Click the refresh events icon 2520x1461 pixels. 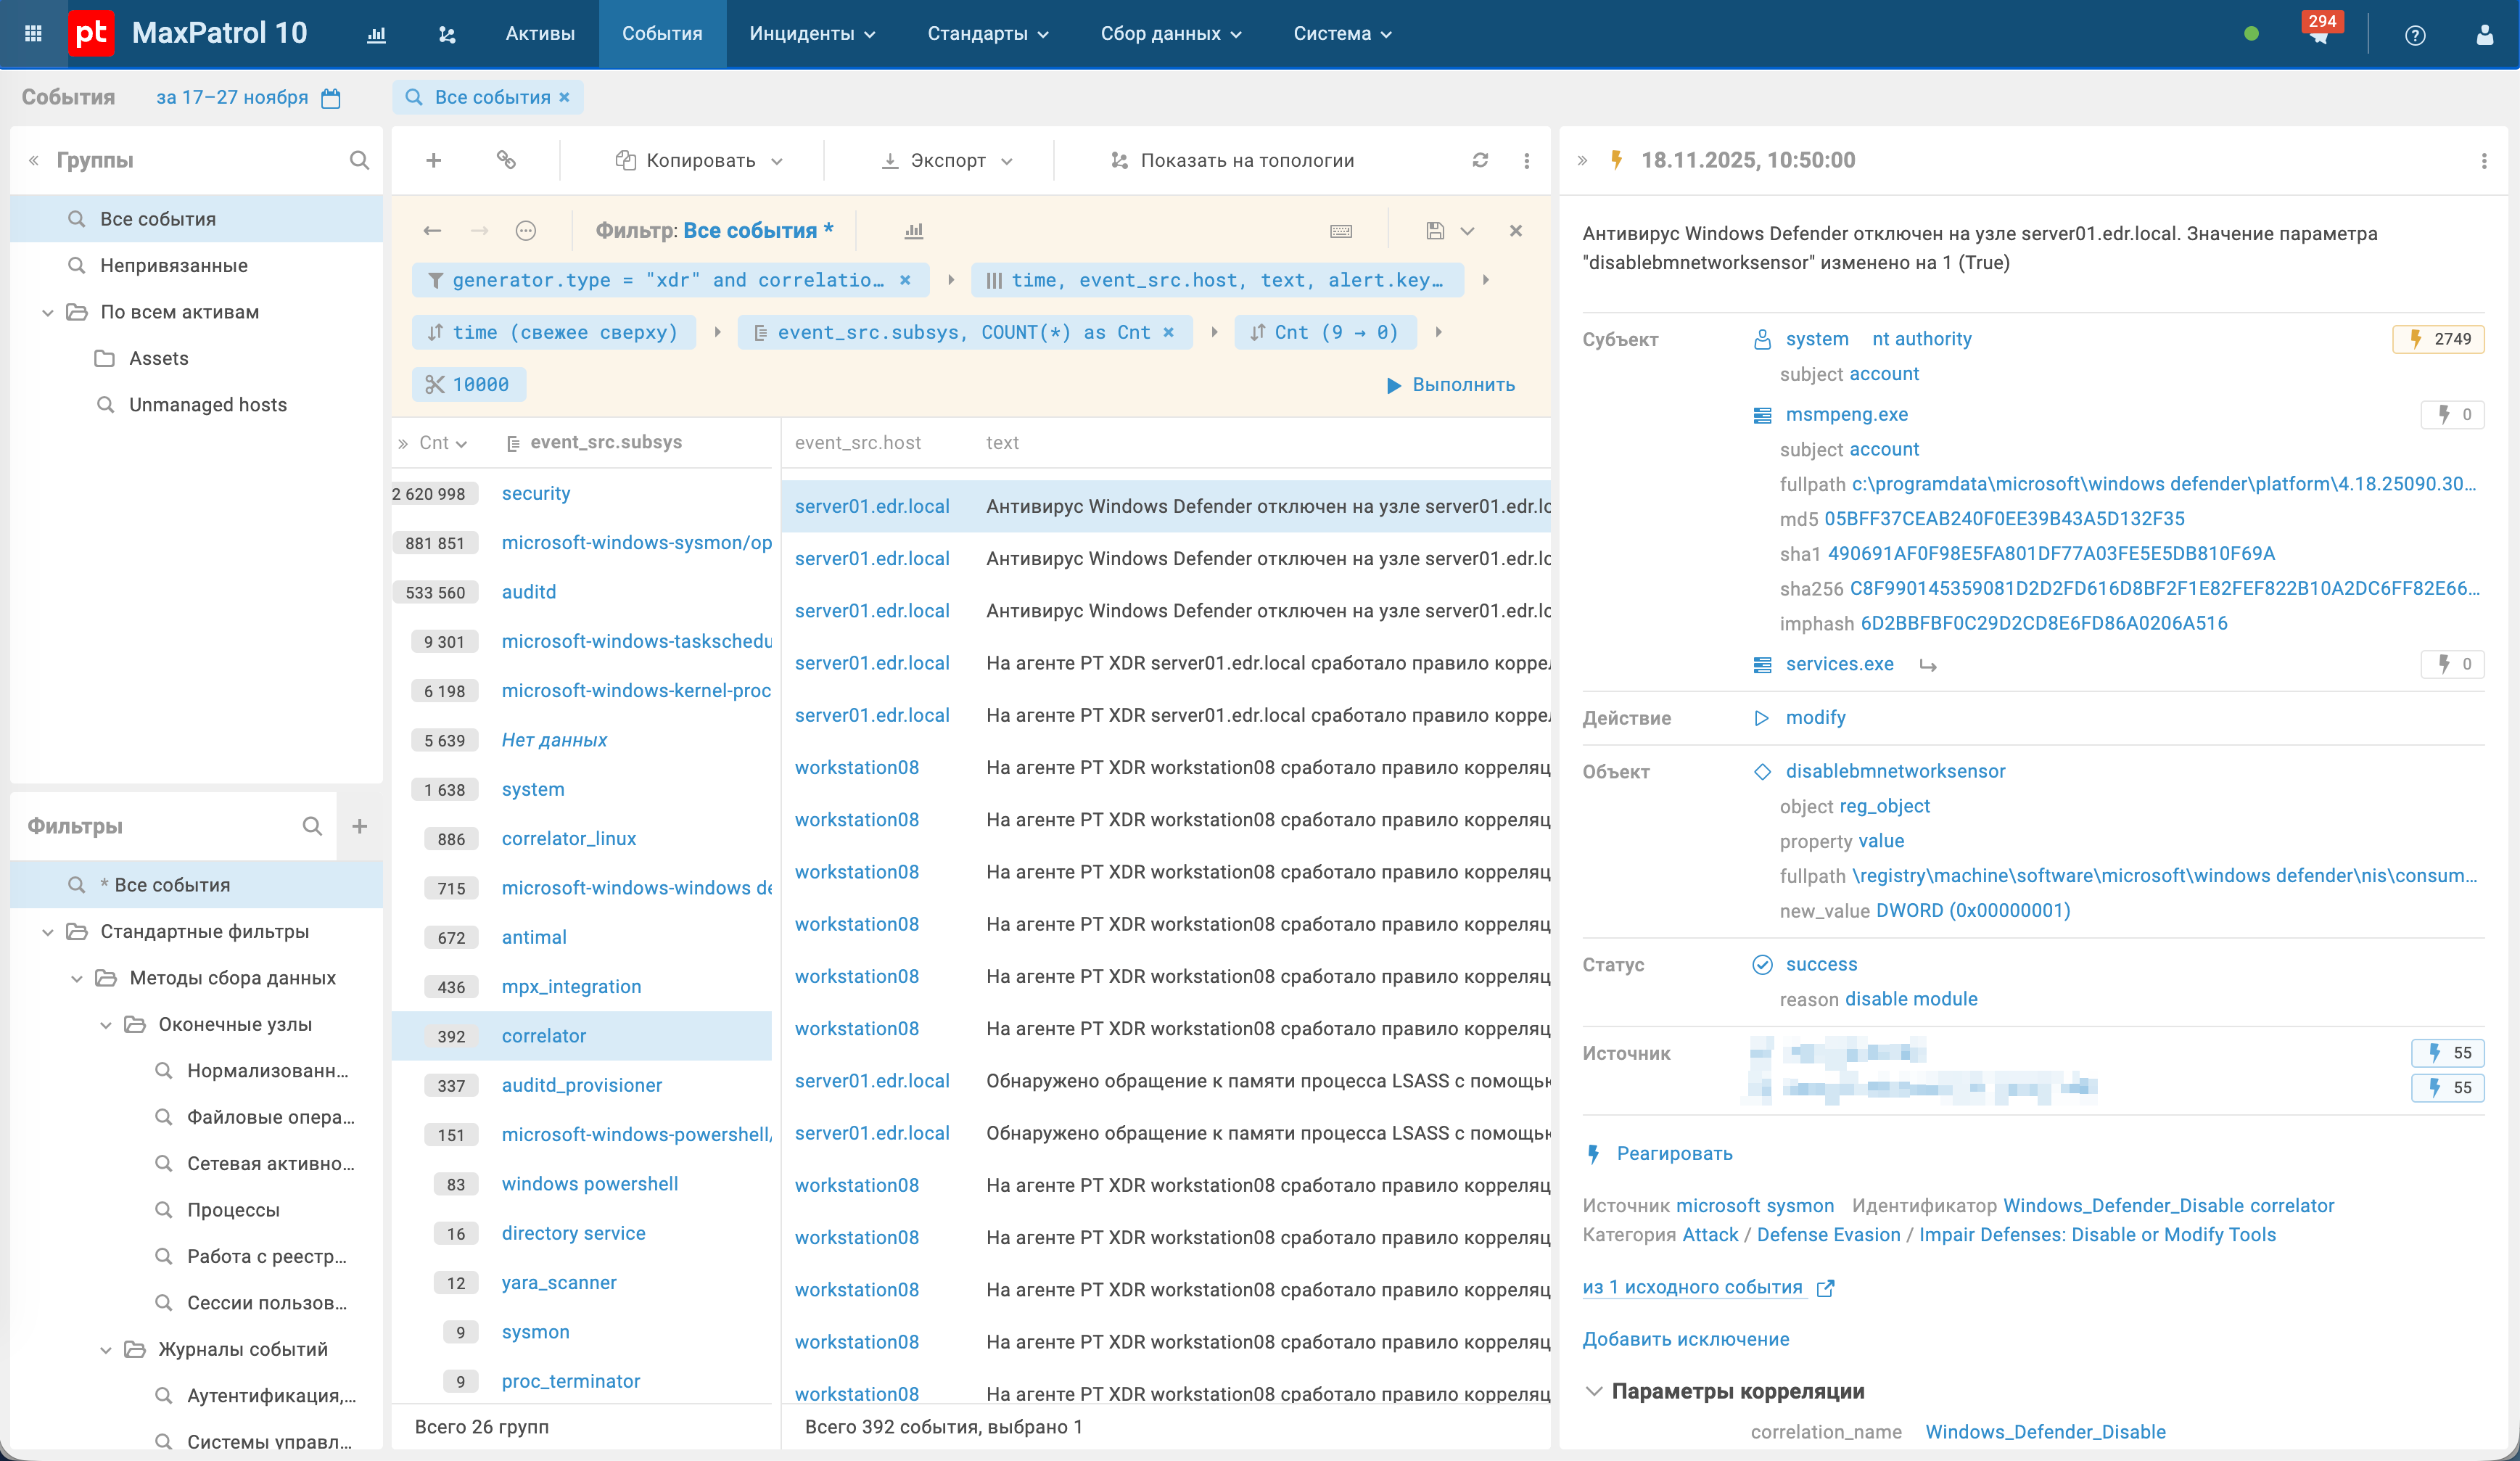click(1480, 160)
